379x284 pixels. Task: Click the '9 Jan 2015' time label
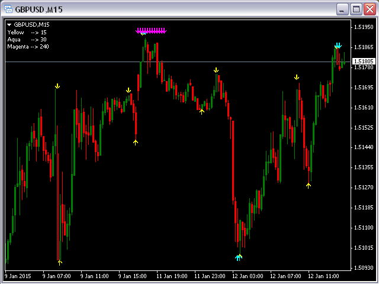18,276
